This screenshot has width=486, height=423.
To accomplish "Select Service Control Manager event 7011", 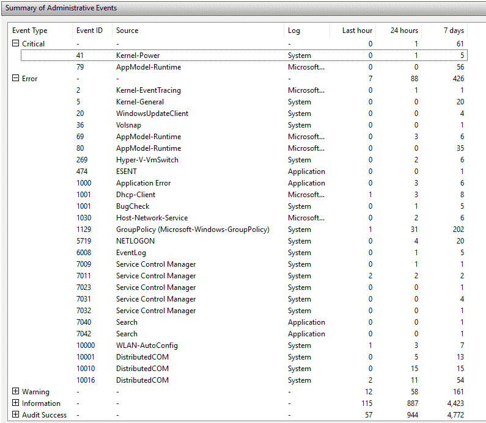I will [x=244, y=276].
